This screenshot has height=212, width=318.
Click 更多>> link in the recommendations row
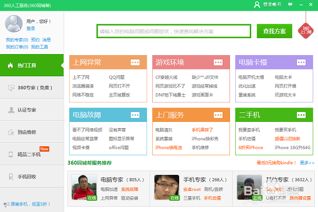[x=307, y=163]
